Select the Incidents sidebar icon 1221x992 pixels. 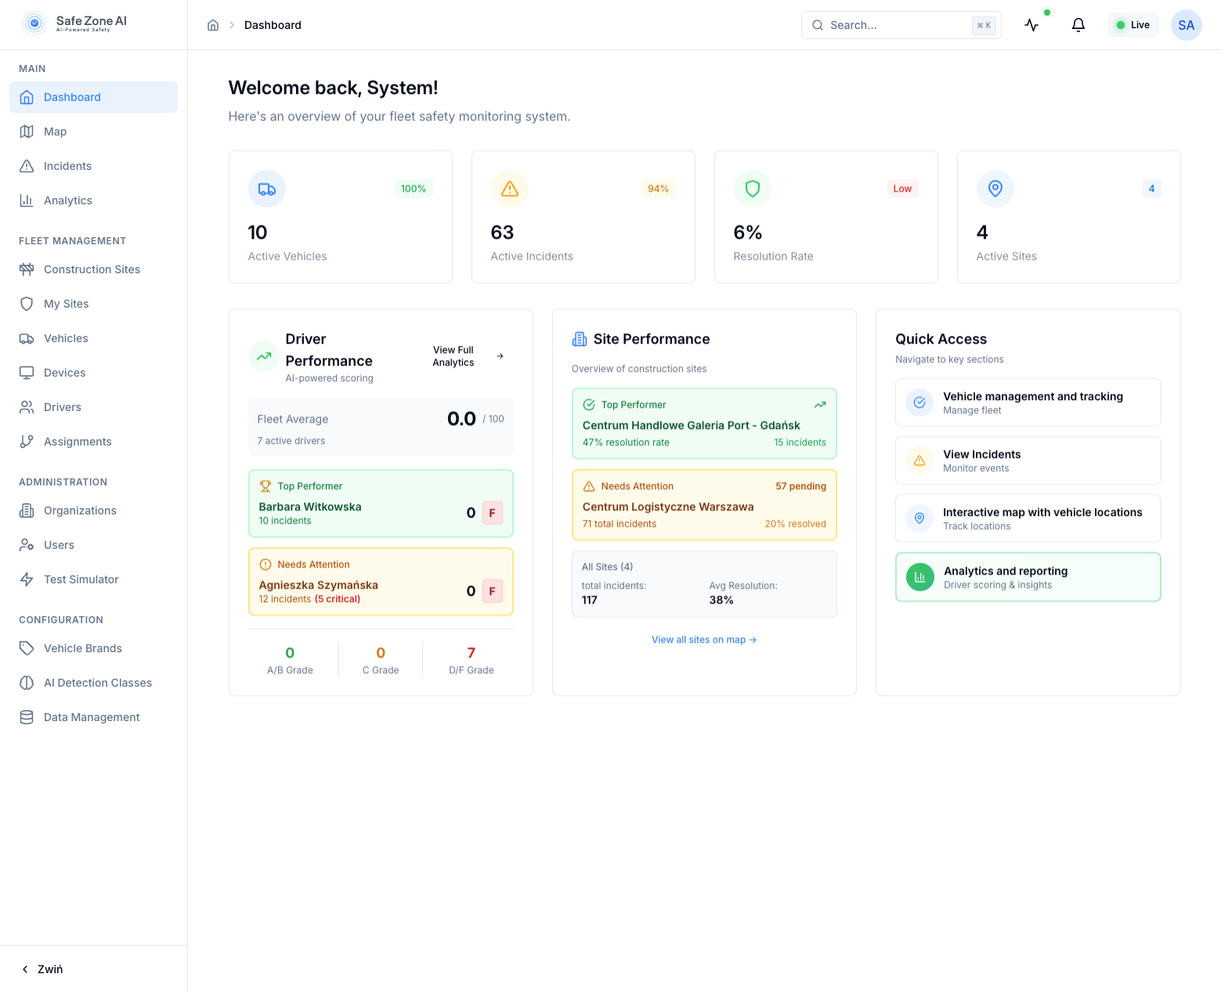pyautogui.click(x=27, y=165)
